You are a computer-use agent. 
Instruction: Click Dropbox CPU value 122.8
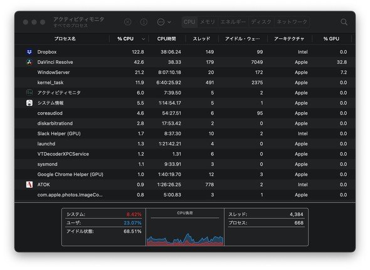pos(138,52)
